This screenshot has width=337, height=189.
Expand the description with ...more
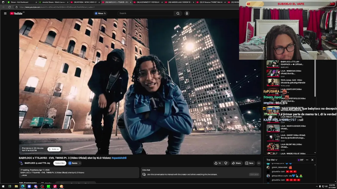[24, 175]
